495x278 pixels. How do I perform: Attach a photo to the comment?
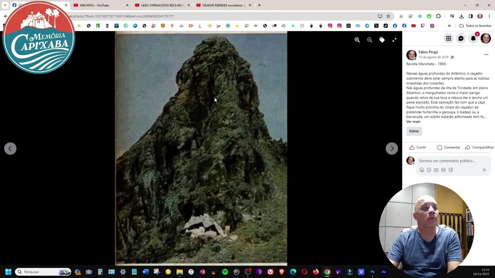pos(436,170)
